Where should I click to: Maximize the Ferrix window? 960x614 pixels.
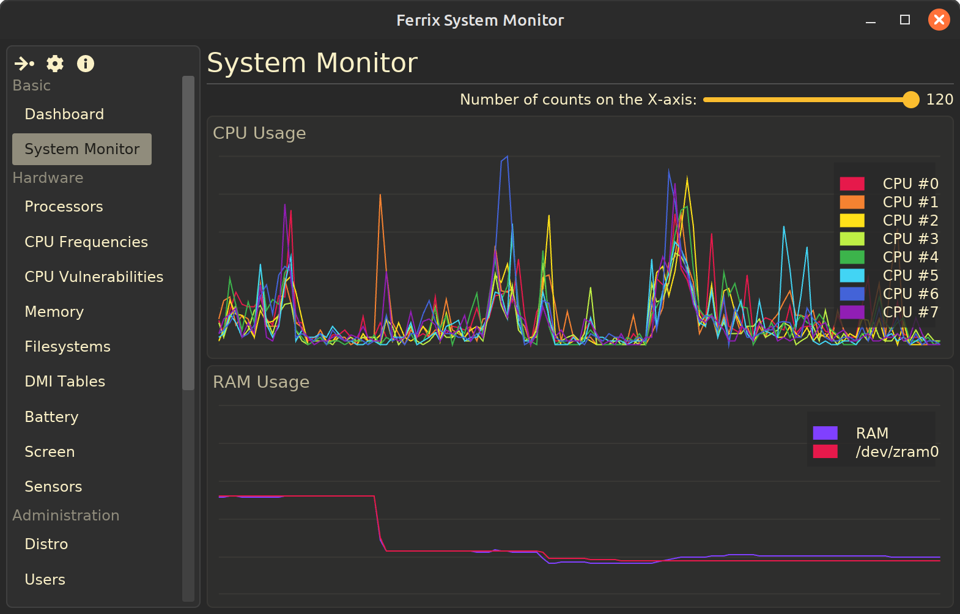905,20
